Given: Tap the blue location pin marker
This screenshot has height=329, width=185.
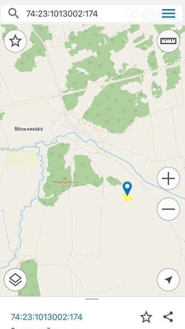Looking at the screenshot, I should pyautogui.click(x=127, y=188).
